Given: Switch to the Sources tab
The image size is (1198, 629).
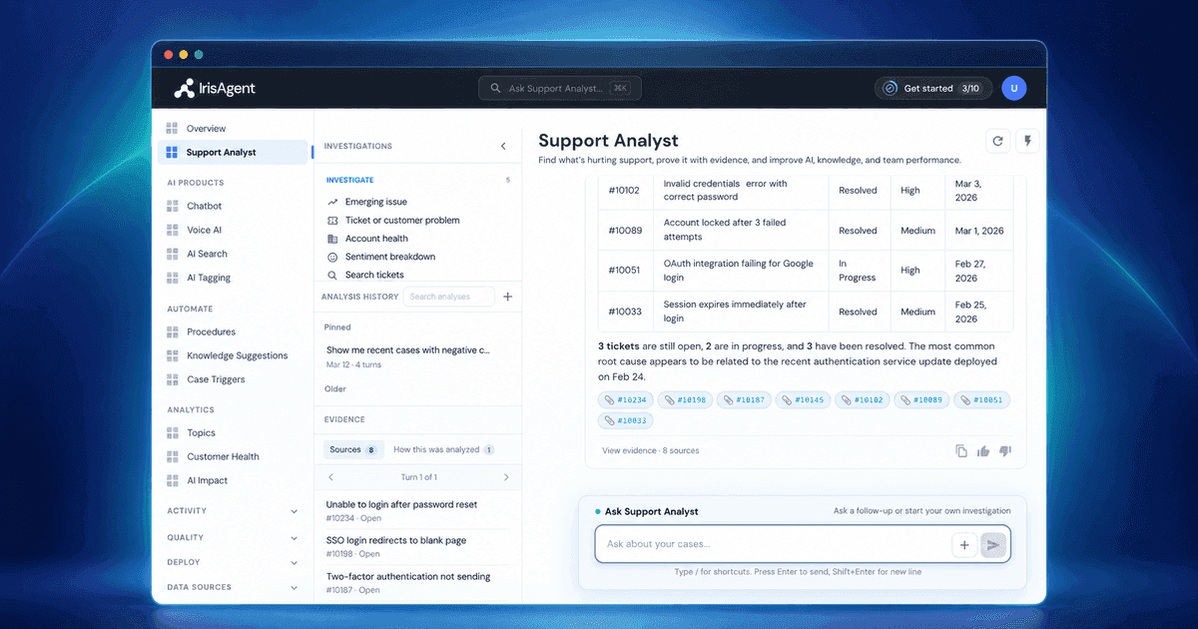Looking at the screenshot, I should (x=353, y=449).
